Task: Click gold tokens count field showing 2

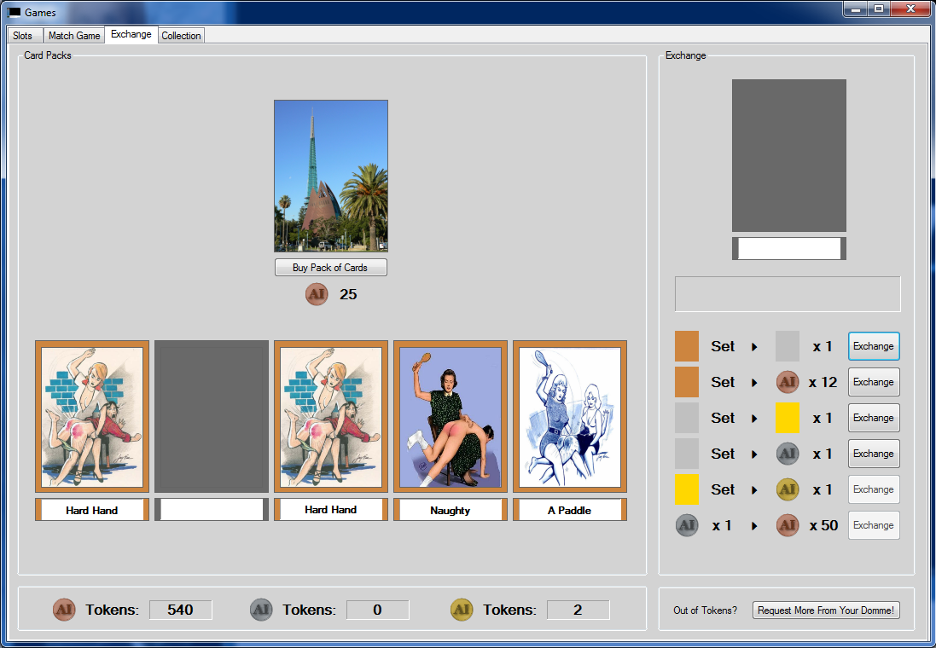Action: (578, 610)
